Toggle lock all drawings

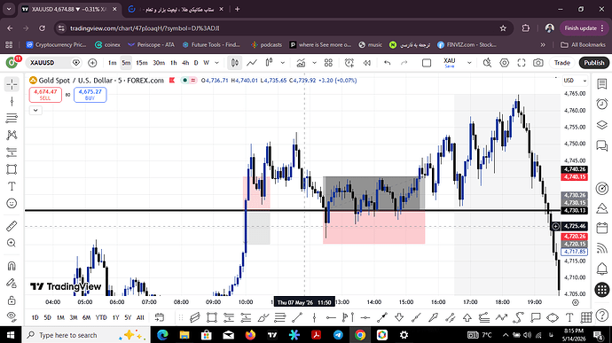click(x=12, y=300)
